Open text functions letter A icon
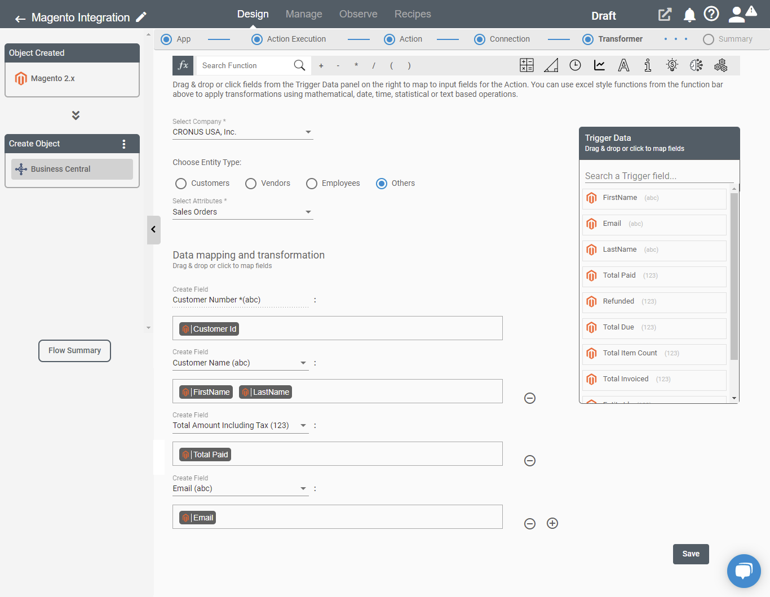Viewport: 770px width, 597px height. point(623,65)
